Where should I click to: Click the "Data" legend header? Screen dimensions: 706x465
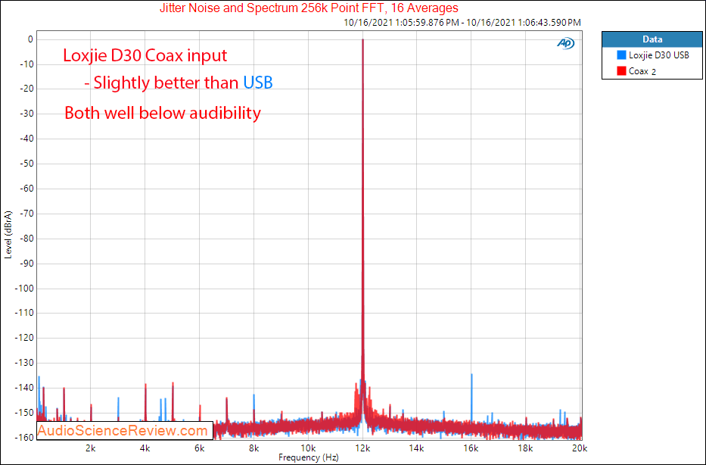point(652,39)
